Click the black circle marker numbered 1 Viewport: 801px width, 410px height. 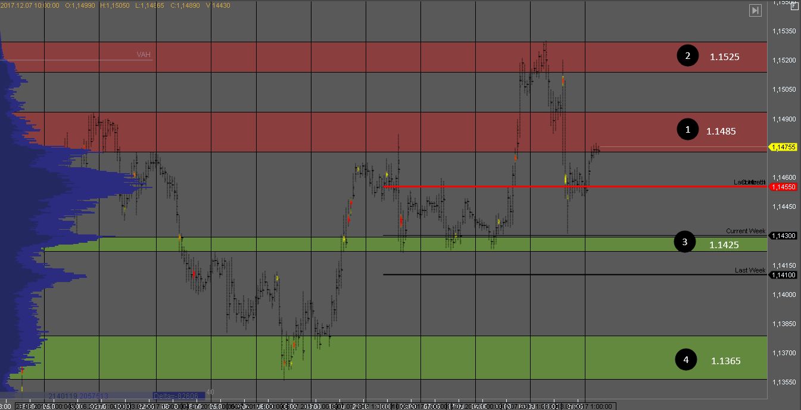[x=688, y=130]
